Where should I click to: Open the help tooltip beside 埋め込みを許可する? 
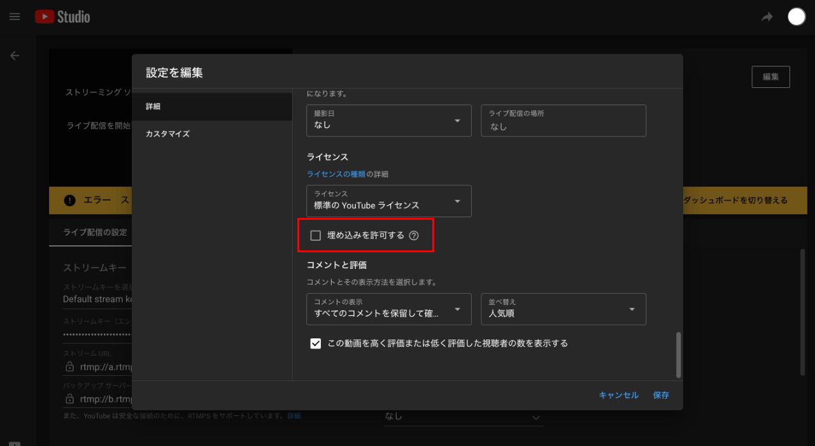tap(415, 235)
